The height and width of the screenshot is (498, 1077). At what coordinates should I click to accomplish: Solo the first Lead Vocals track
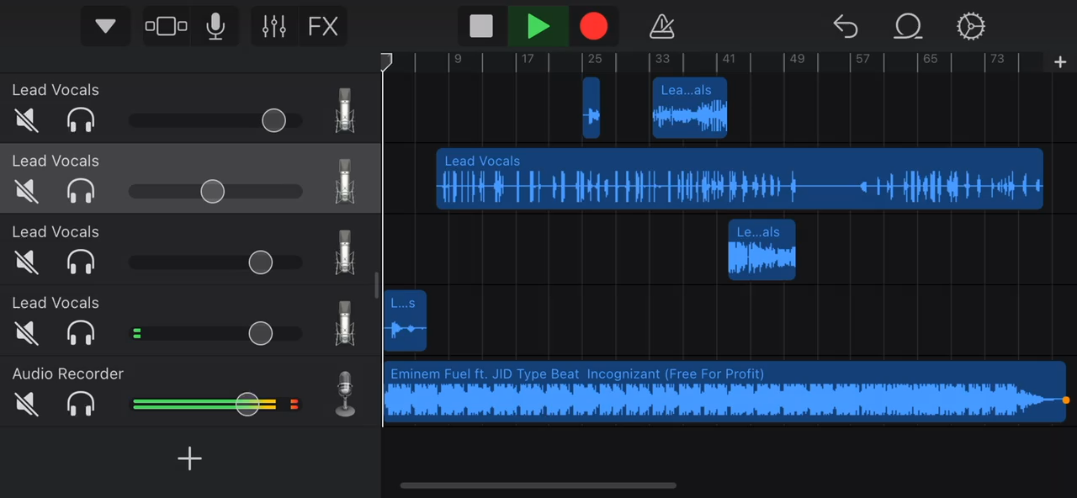point(81,120)
